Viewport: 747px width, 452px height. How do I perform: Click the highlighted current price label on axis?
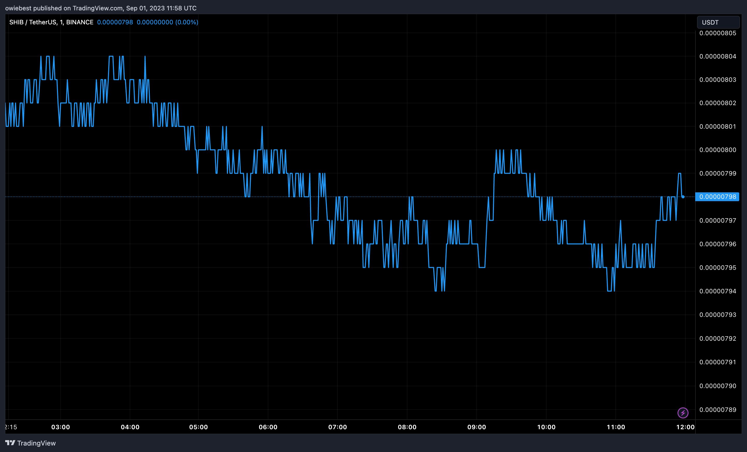717,196
